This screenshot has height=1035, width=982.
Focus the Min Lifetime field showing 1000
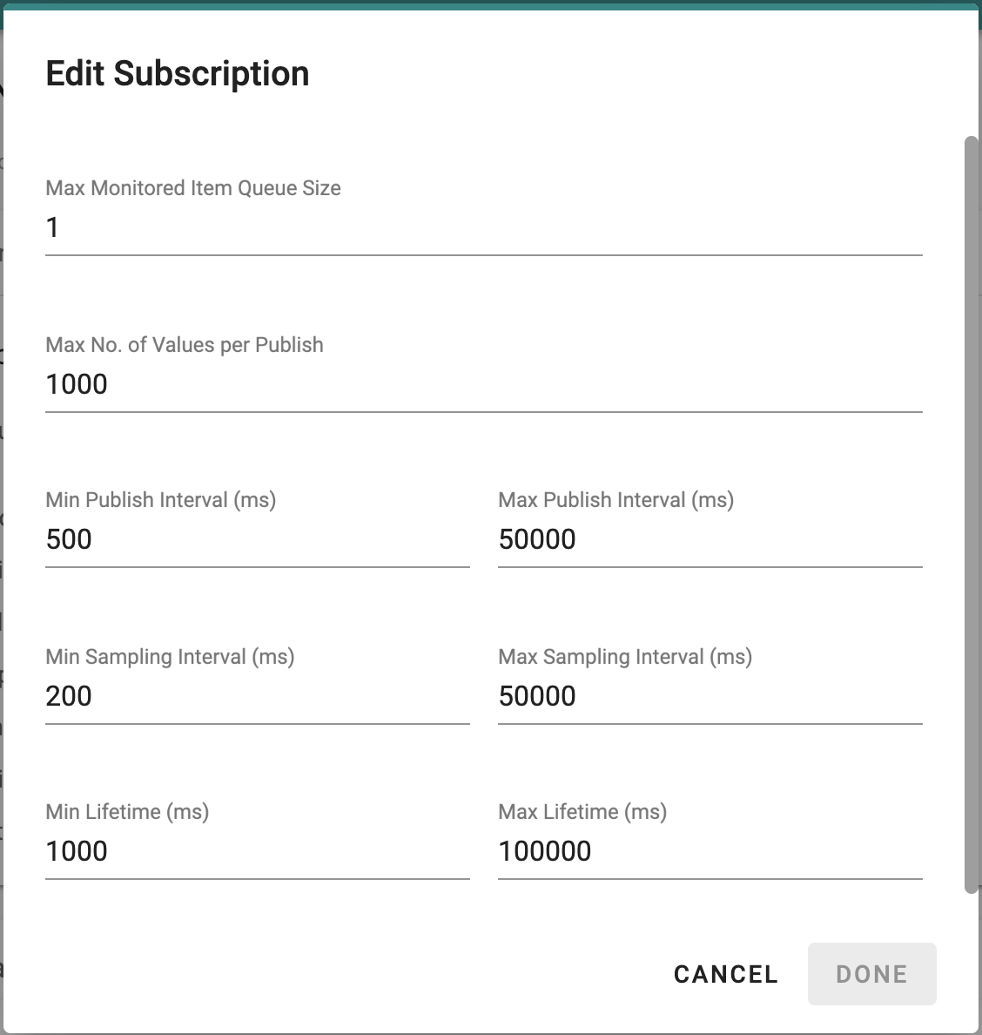(x=257, y=851)
